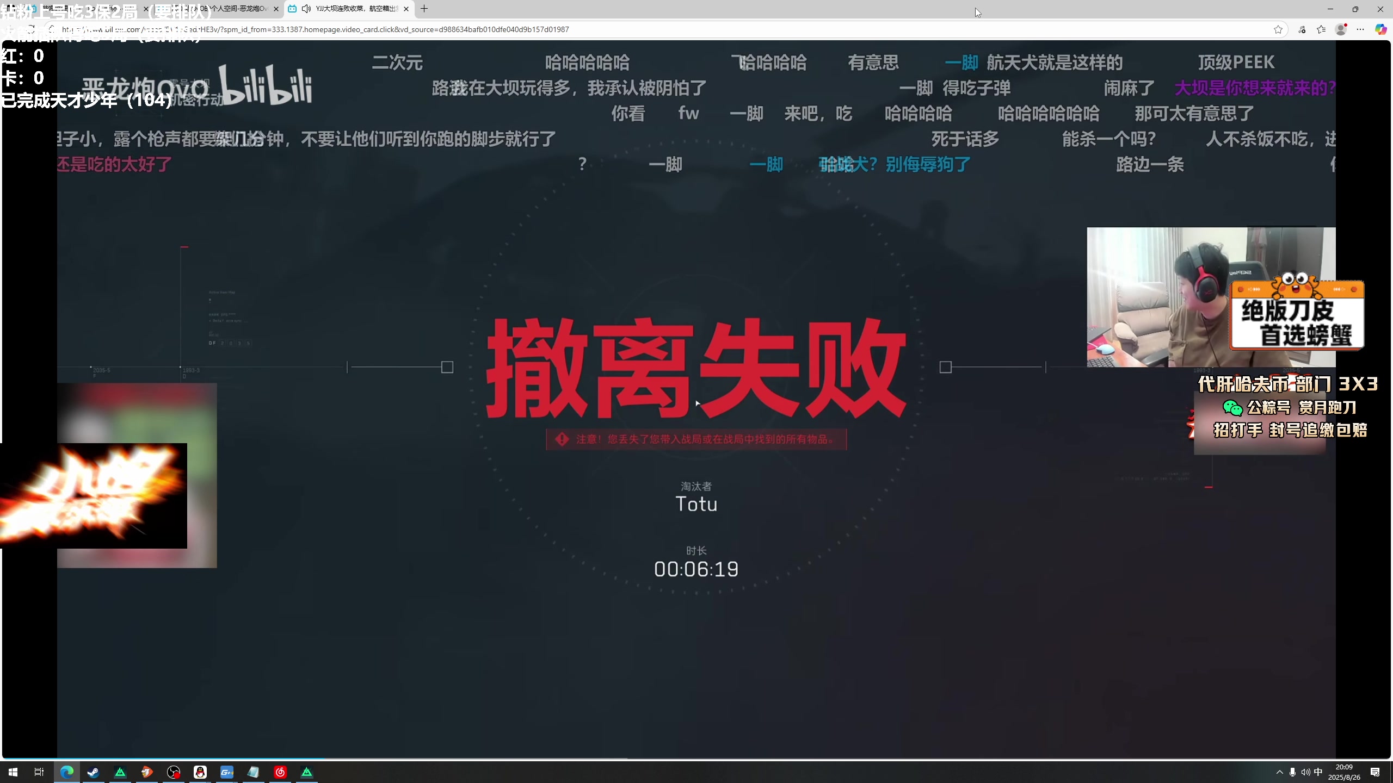Open the Favorites list icon
1393x783 pixels.
point(1321,29)
